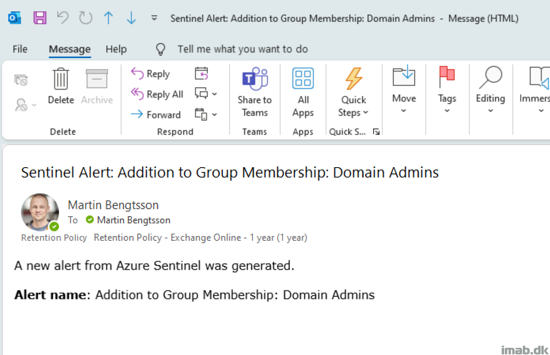This screenshot has height=355, width=550.
Task: Click the Ignore conversation icon
Action: pyautogui.click(x=21, y=80)
